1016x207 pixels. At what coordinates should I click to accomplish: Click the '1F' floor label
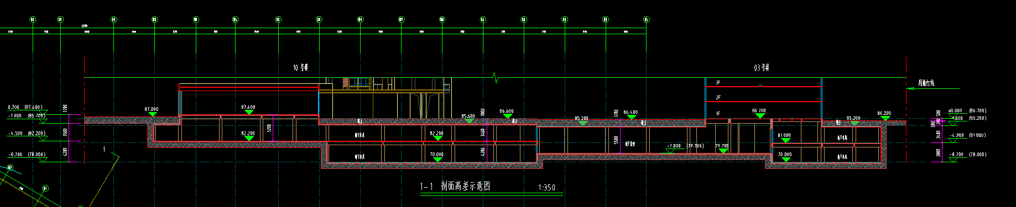tap(718, 113)
